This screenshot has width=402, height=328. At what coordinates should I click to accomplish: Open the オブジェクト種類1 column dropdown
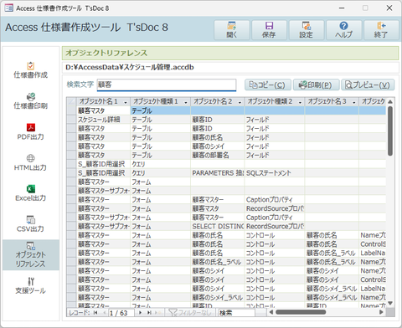pyautogui.click(x=186, y=102)
